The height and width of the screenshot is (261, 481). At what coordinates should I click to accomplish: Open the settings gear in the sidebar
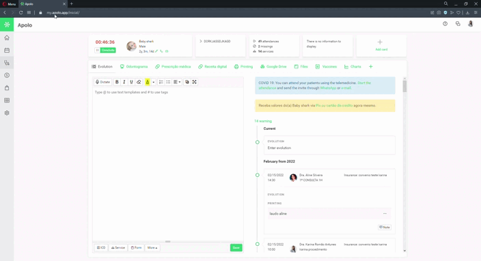click(7, 113)
